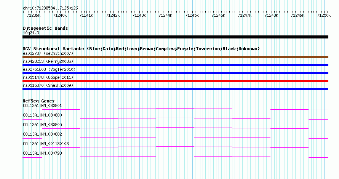Click the black 10q21.3 cytogenetic band bar

pos(175,37)
